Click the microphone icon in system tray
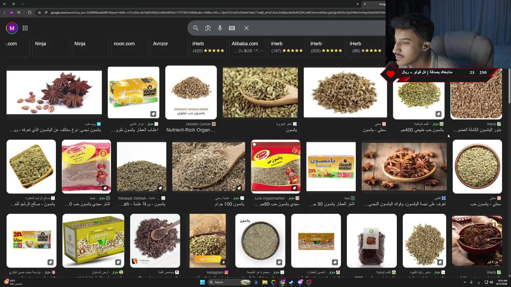Viewport: 511px width, 287px height. click(x=471, y=282)
